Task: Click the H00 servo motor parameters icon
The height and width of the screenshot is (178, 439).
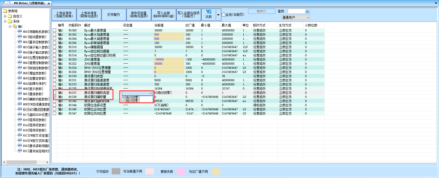Action: (x=20, y=31)
